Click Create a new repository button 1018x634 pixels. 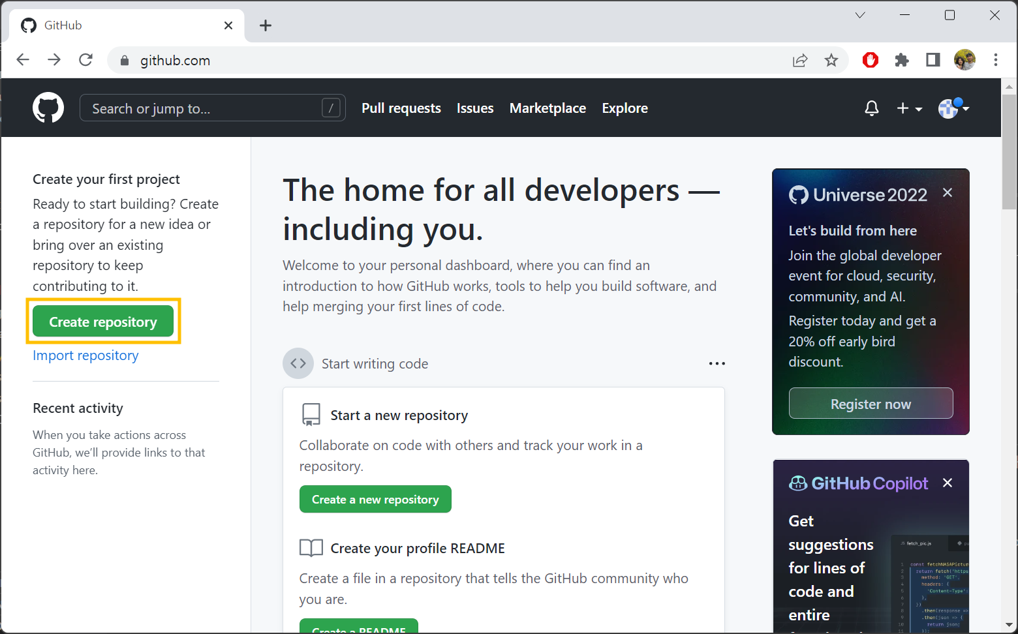tap(375, 499)
